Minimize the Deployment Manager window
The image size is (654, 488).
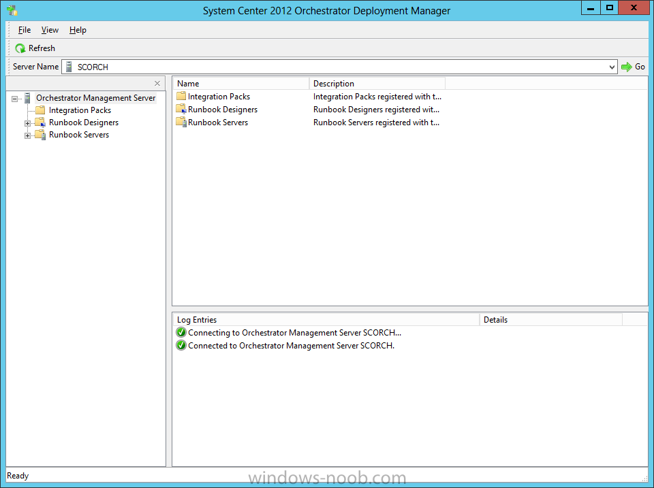(591, 8)
